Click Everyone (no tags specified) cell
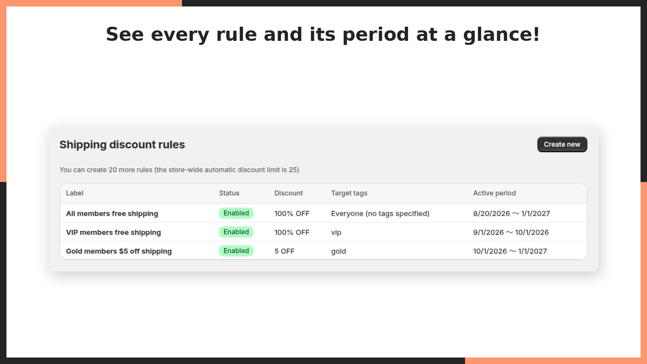The width and height of the screenshot is (647, 364). coord(380,214)
